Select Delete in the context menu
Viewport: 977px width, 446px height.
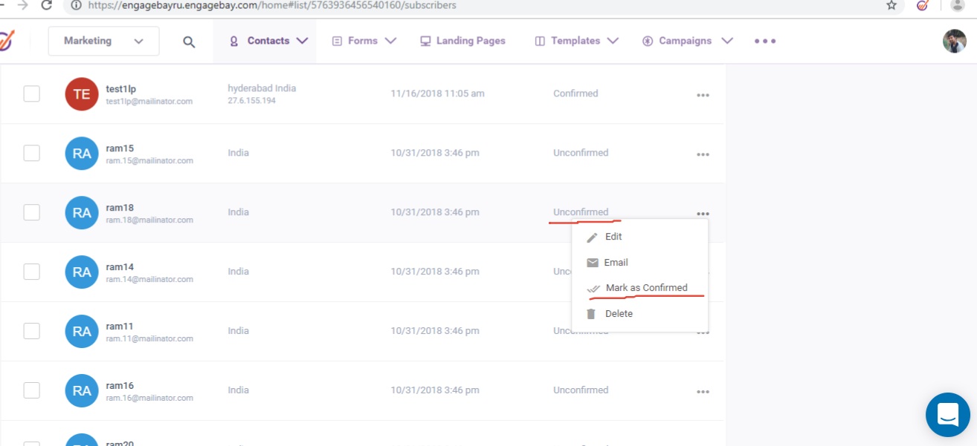tap(618, 314)
